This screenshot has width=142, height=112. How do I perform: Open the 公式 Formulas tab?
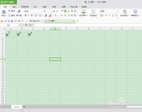35,7
